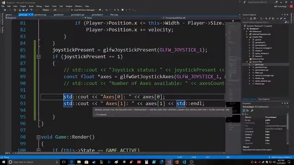294x165 pixels.
Task: Click the horizontal scrollbar under the editor
Action: pos(58,153)
